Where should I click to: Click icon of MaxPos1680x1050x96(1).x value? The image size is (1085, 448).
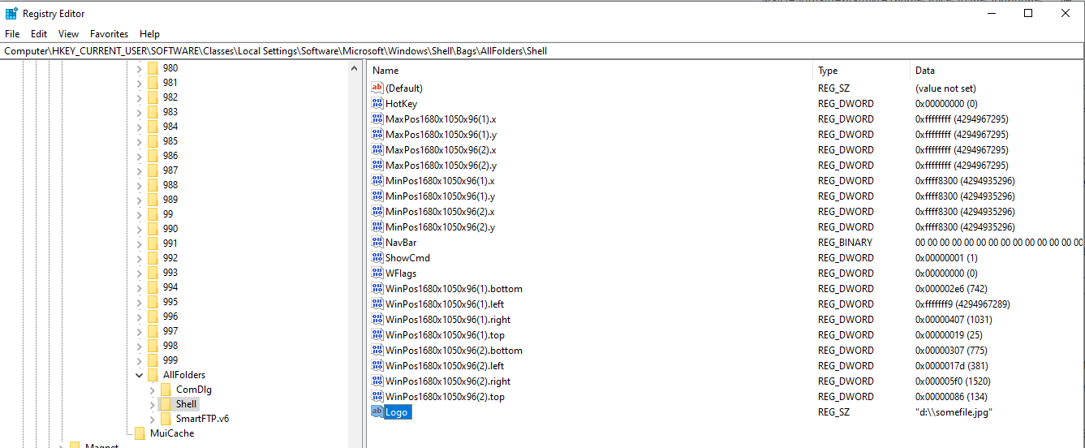click(x=377, y=118)
